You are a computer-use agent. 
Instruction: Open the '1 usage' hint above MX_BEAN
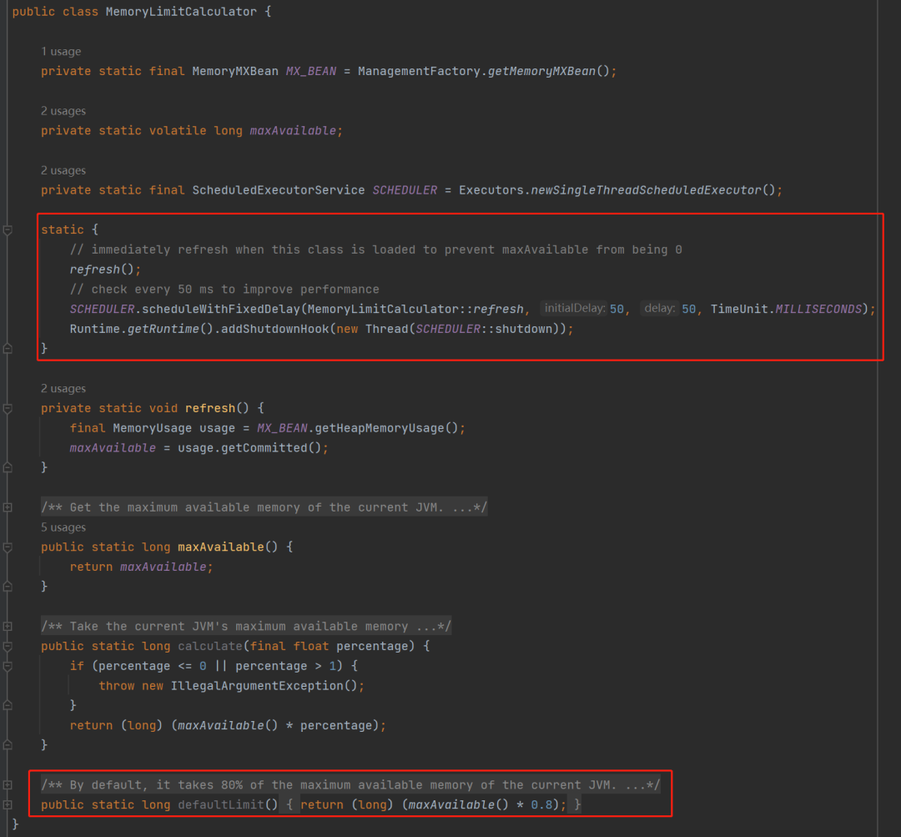click(61, 52)
